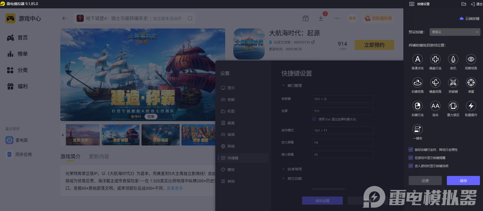Click the 老板键 Ctrl + Q field
Screen dimensions: 483x211
point(342,99)
